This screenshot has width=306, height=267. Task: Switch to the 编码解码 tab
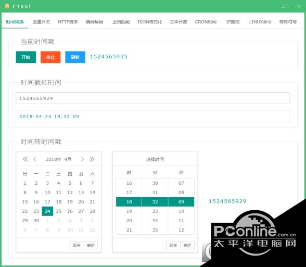95,22
